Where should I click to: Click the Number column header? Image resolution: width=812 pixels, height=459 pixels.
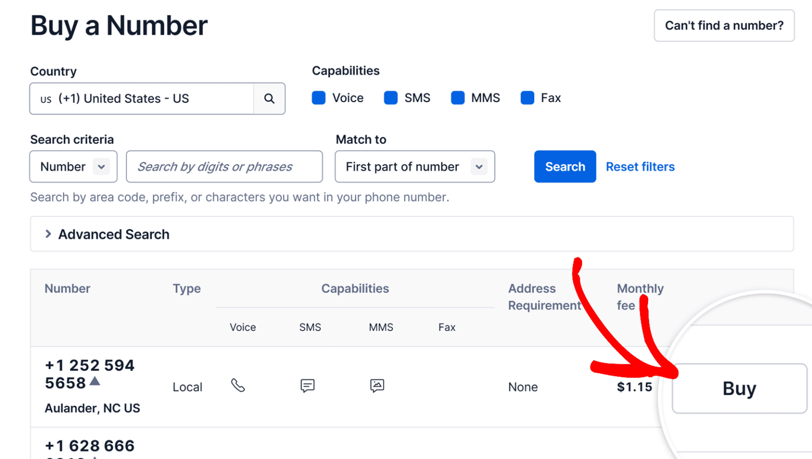(x=67, y=289)
